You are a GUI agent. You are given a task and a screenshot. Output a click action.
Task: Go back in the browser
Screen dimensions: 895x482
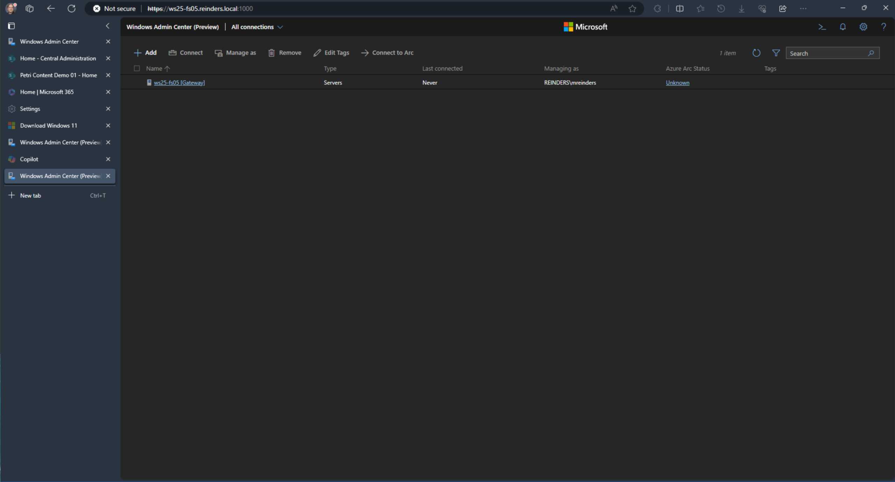pyautogui.click(x=51, y=8)
